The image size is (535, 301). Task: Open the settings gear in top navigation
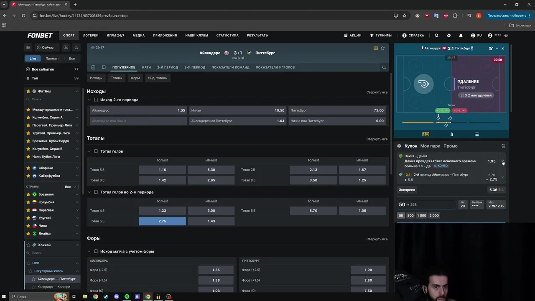449,36
